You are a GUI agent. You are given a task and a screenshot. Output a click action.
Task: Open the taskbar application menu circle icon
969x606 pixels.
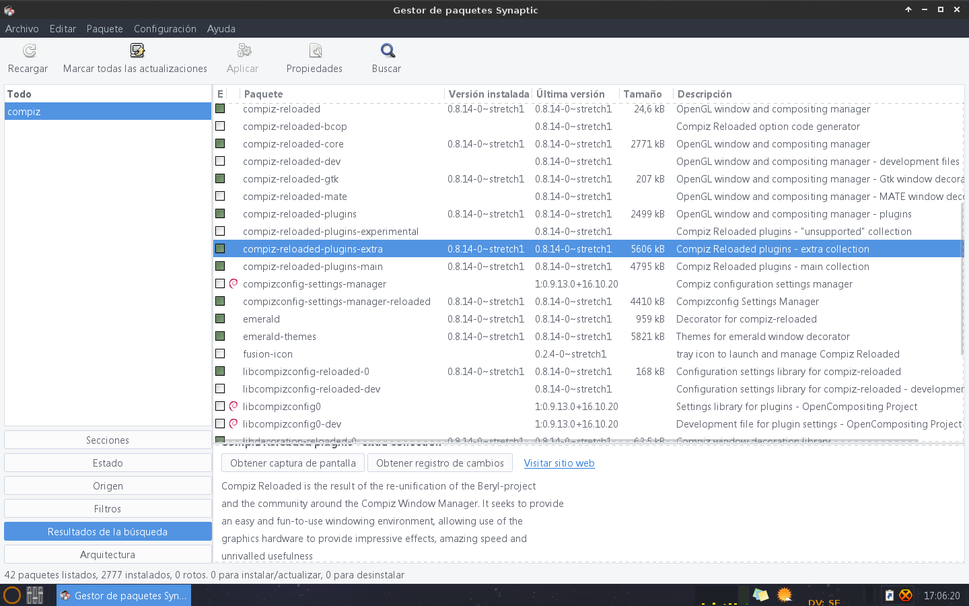pos(12,595)
